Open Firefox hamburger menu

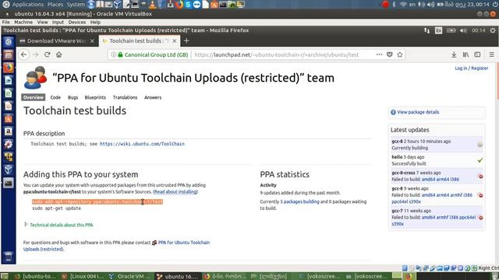click(492, 54)
